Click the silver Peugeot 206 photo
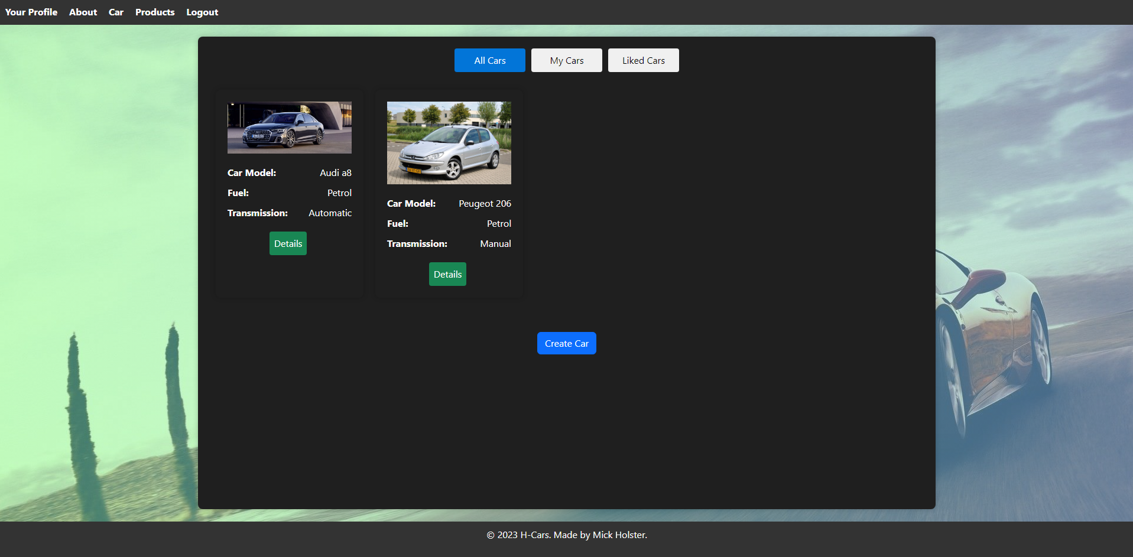Screen dimensions: 1133x557 pos(449,143)
